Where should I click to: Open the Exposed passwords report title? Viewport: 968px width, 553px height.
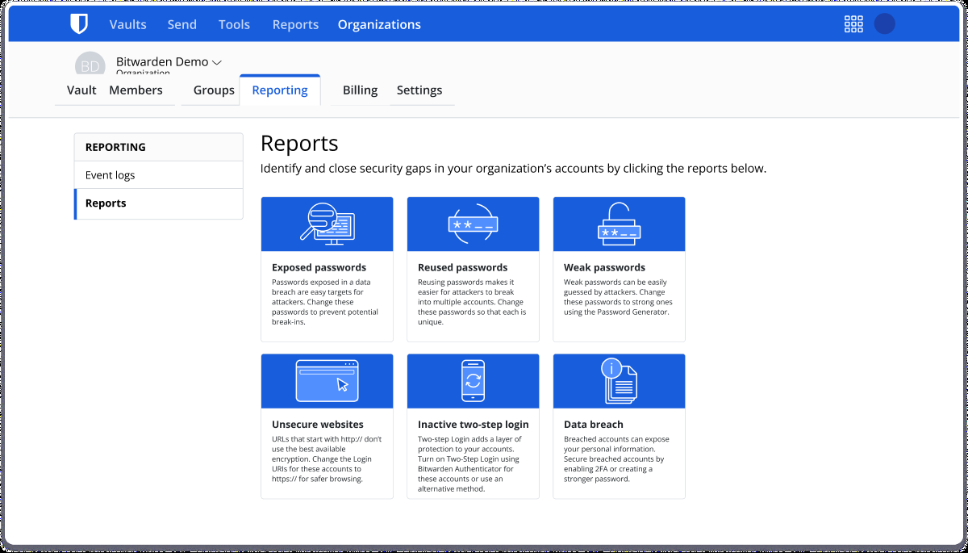319,267
